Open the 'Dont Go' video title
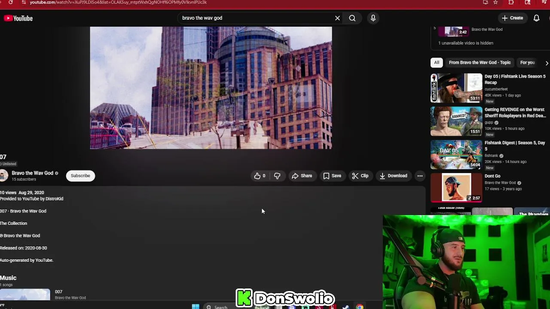The width and height of the screenshot is (550, 309). point(492,176)
